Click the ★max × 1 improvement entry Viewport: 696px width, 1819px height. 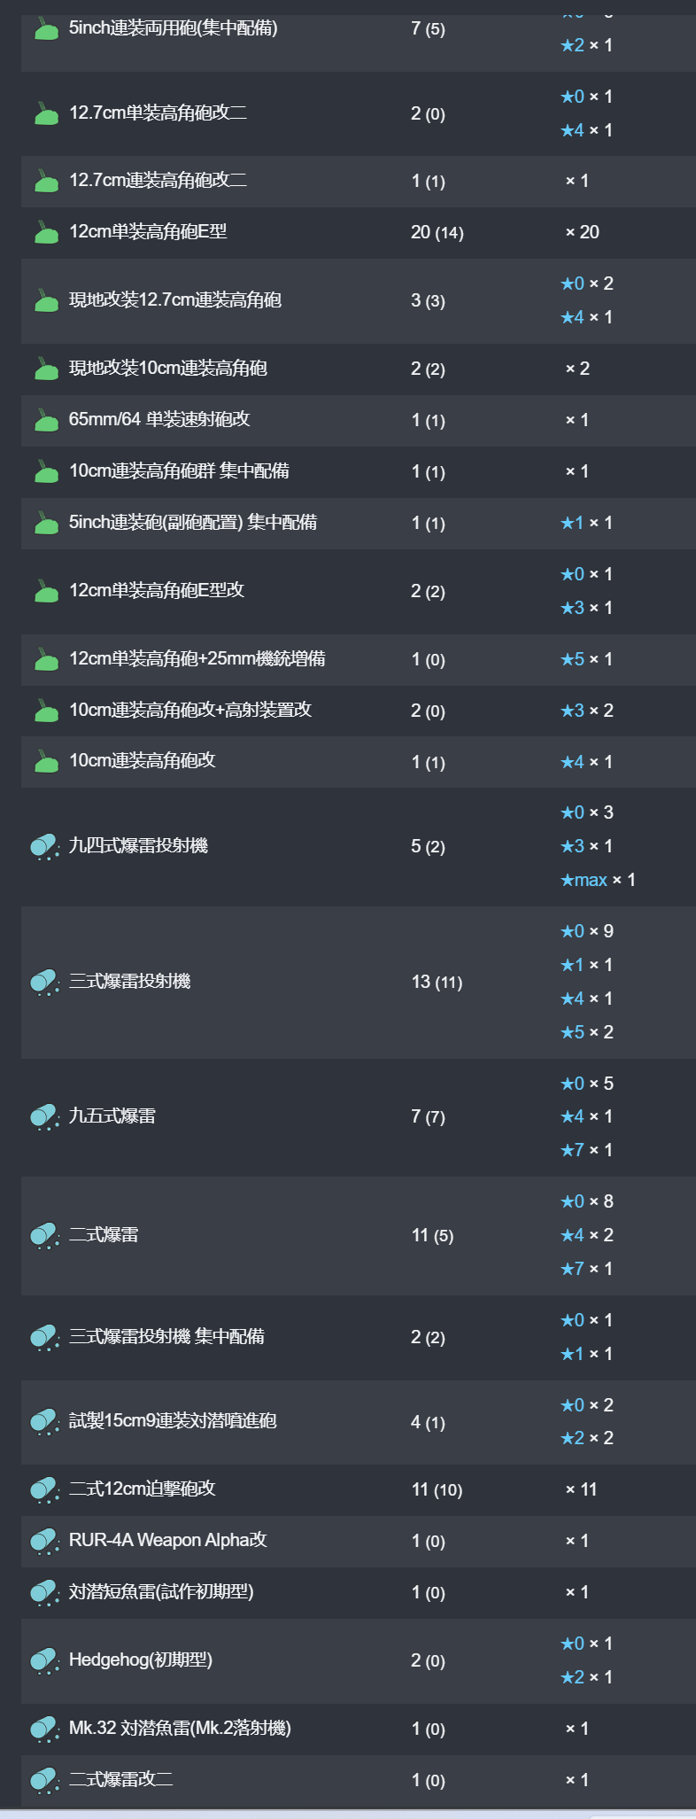(598, 880)
